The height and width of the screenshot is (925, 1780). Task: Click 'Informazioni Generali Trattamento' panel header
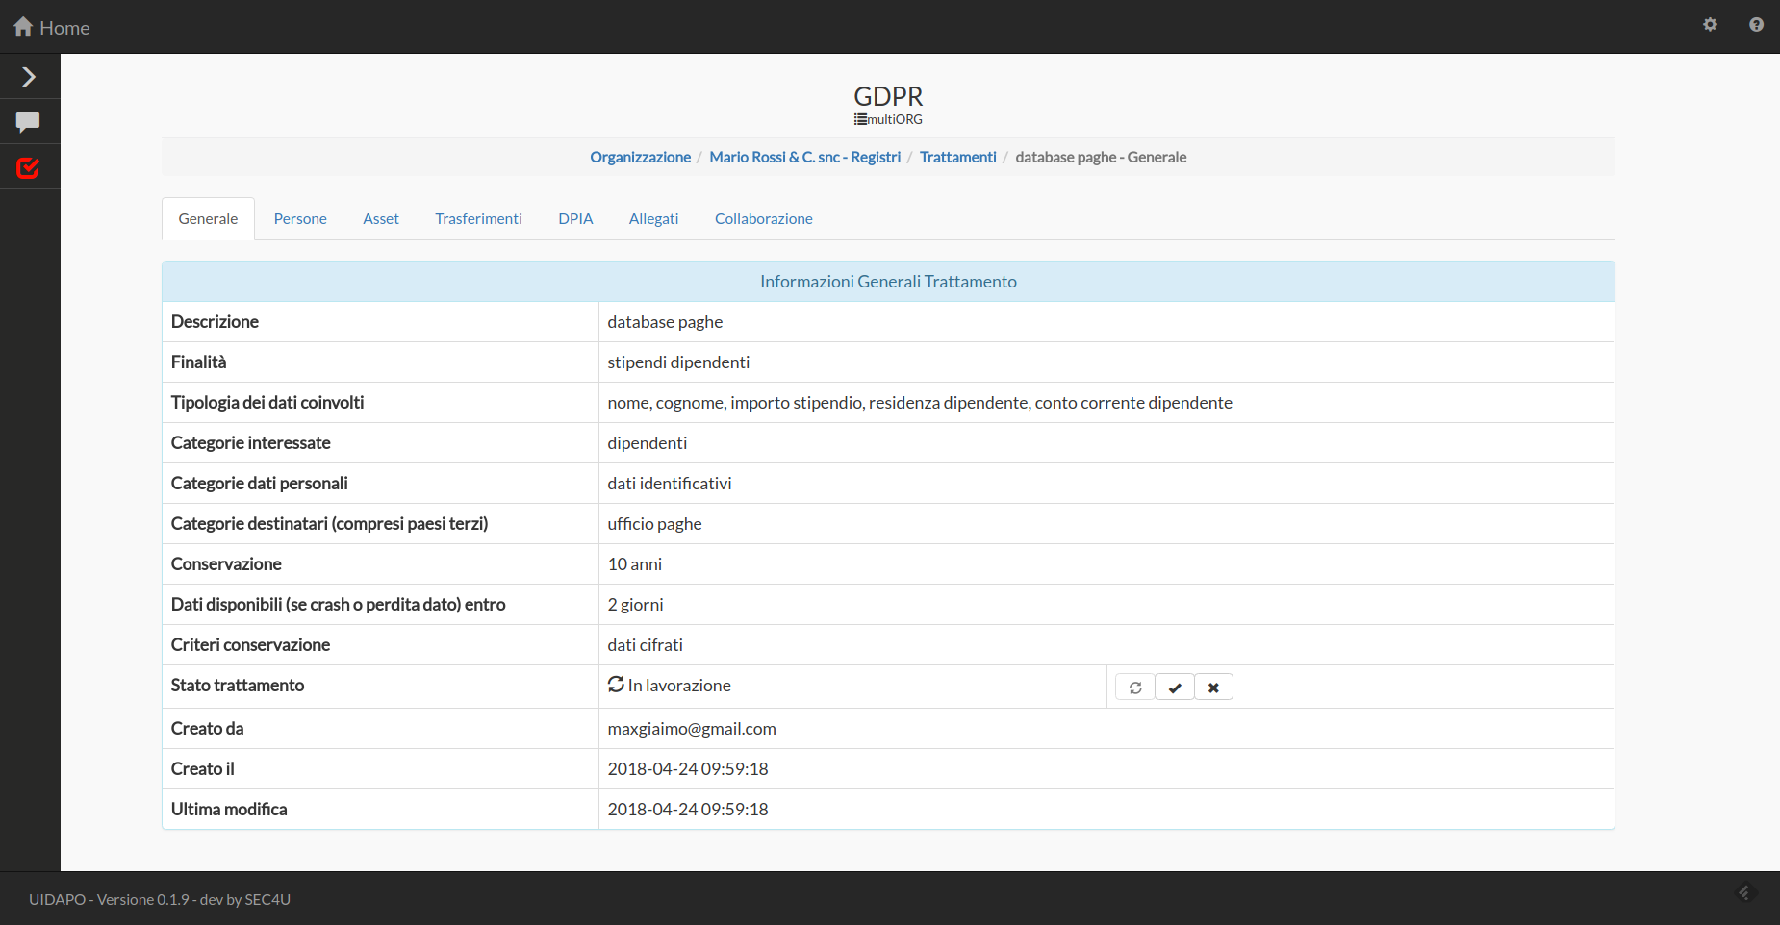(888, 282)
